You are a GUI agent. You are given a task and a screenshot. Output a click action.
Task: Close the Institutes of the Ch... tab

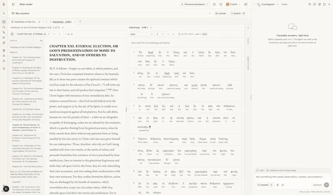coord(43,22)
